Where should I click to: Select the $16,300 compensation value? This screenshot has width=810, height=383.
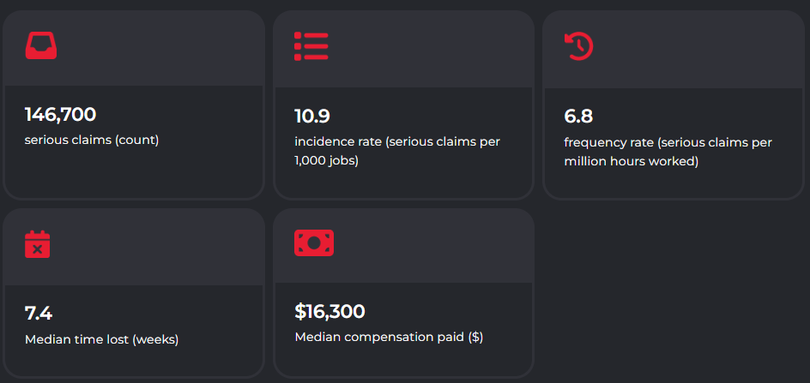(x=329, y=312)
